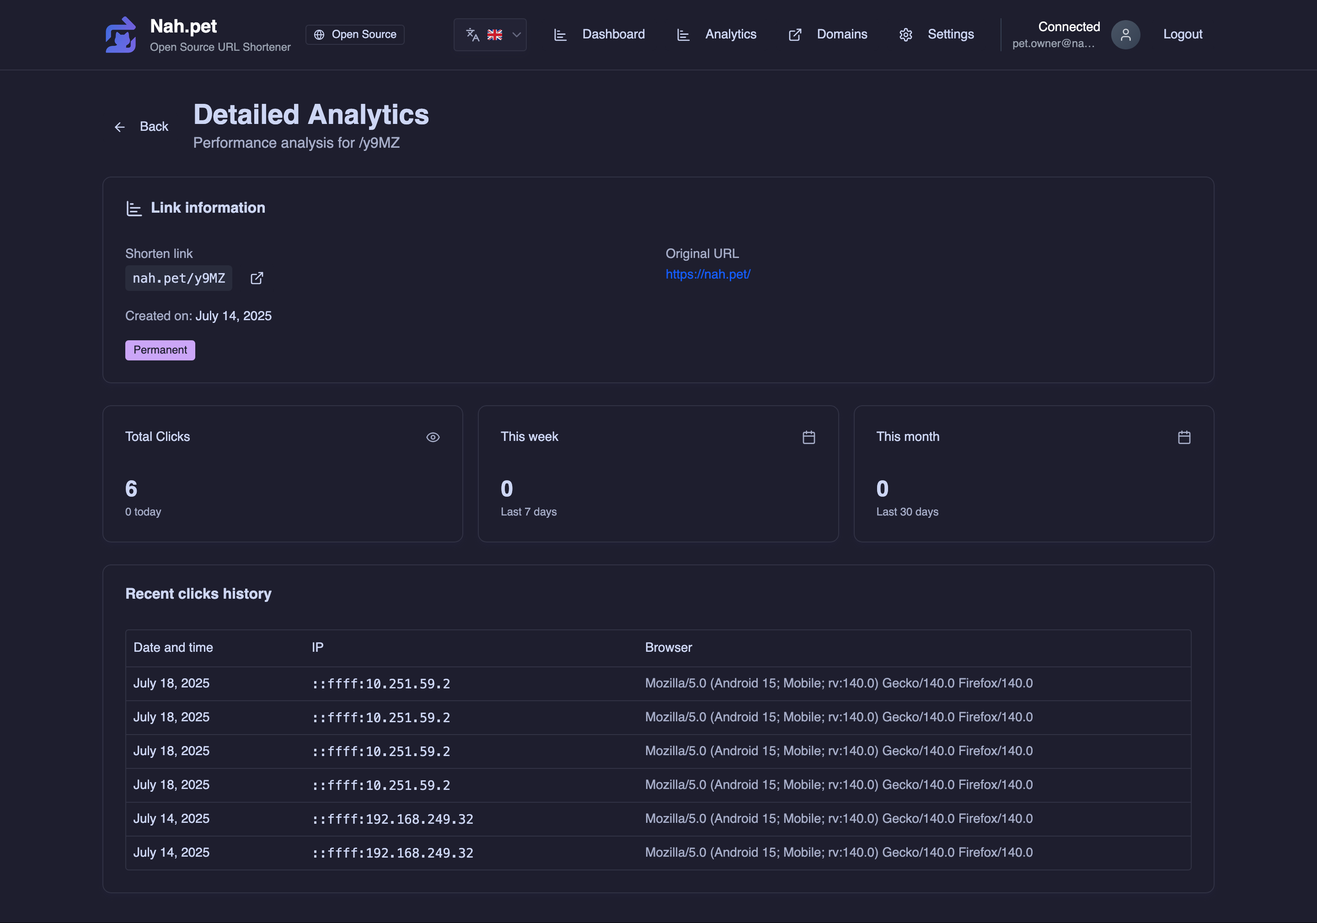This screenshot has width=1317, height=923.
Task: Click the Recent clicks history heading
Action: 198,594
